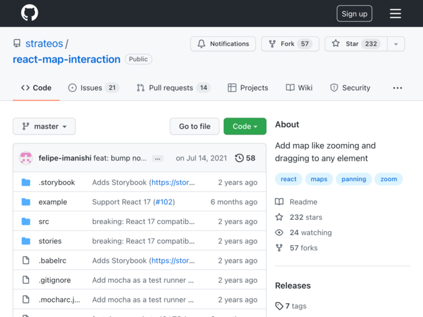Image resolution: width=423 pixels, height=317 pixels.
Task: Jump to the Readme link
Action: 303,202
